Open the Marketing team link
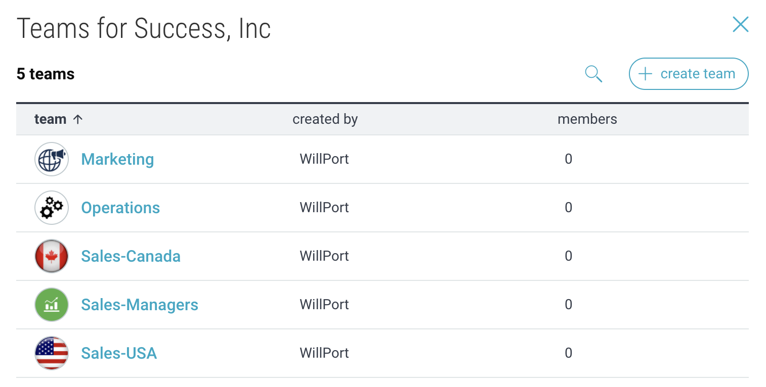Image resolution: width=766 pixels, height=387 pixels. (x=117, y=159)
